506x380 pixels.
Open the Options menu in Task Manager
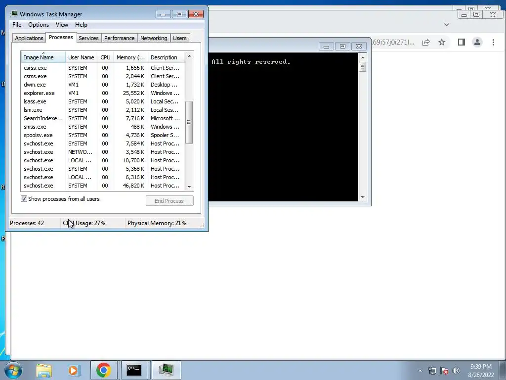39,25
